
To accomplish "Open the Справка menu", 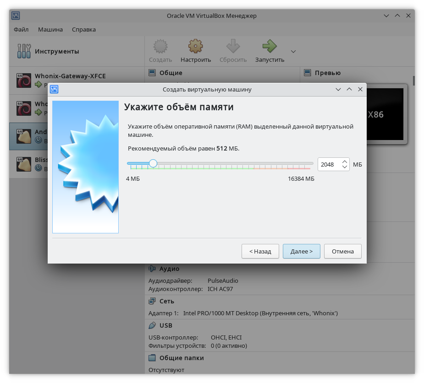I will click(x=84, y=29).
